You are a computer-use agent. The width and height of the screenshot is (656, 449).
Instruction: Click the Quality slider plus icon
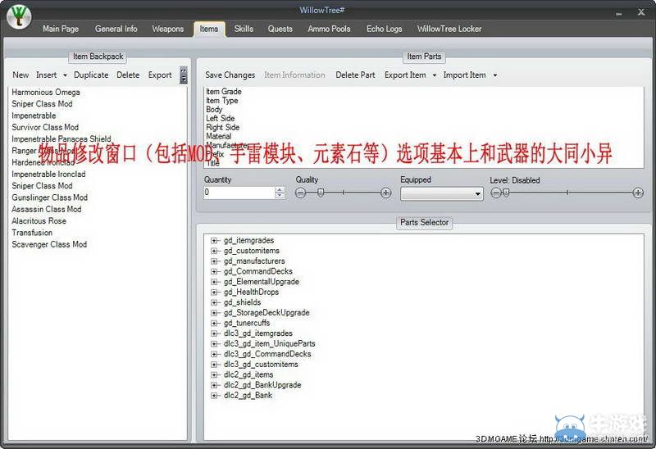pos(385,193)
